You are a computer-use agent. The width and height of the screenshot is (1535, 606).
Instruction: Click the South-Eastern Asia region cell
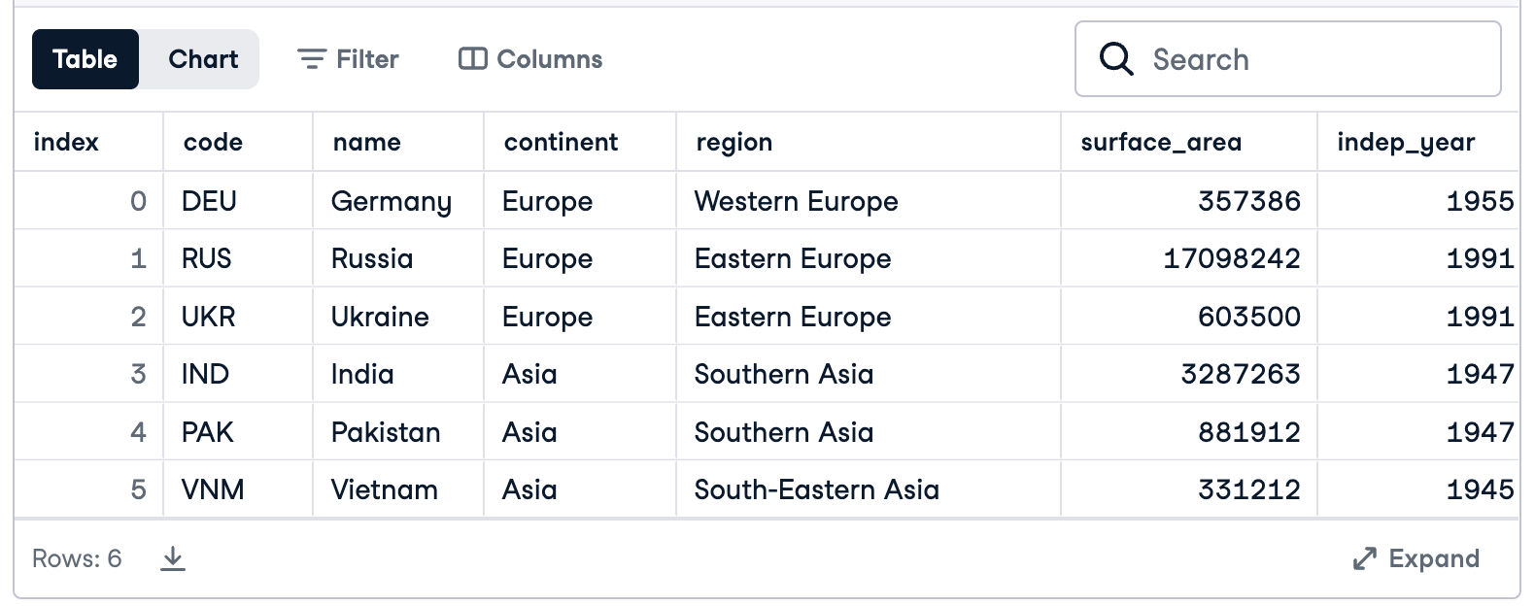point(816,489)
